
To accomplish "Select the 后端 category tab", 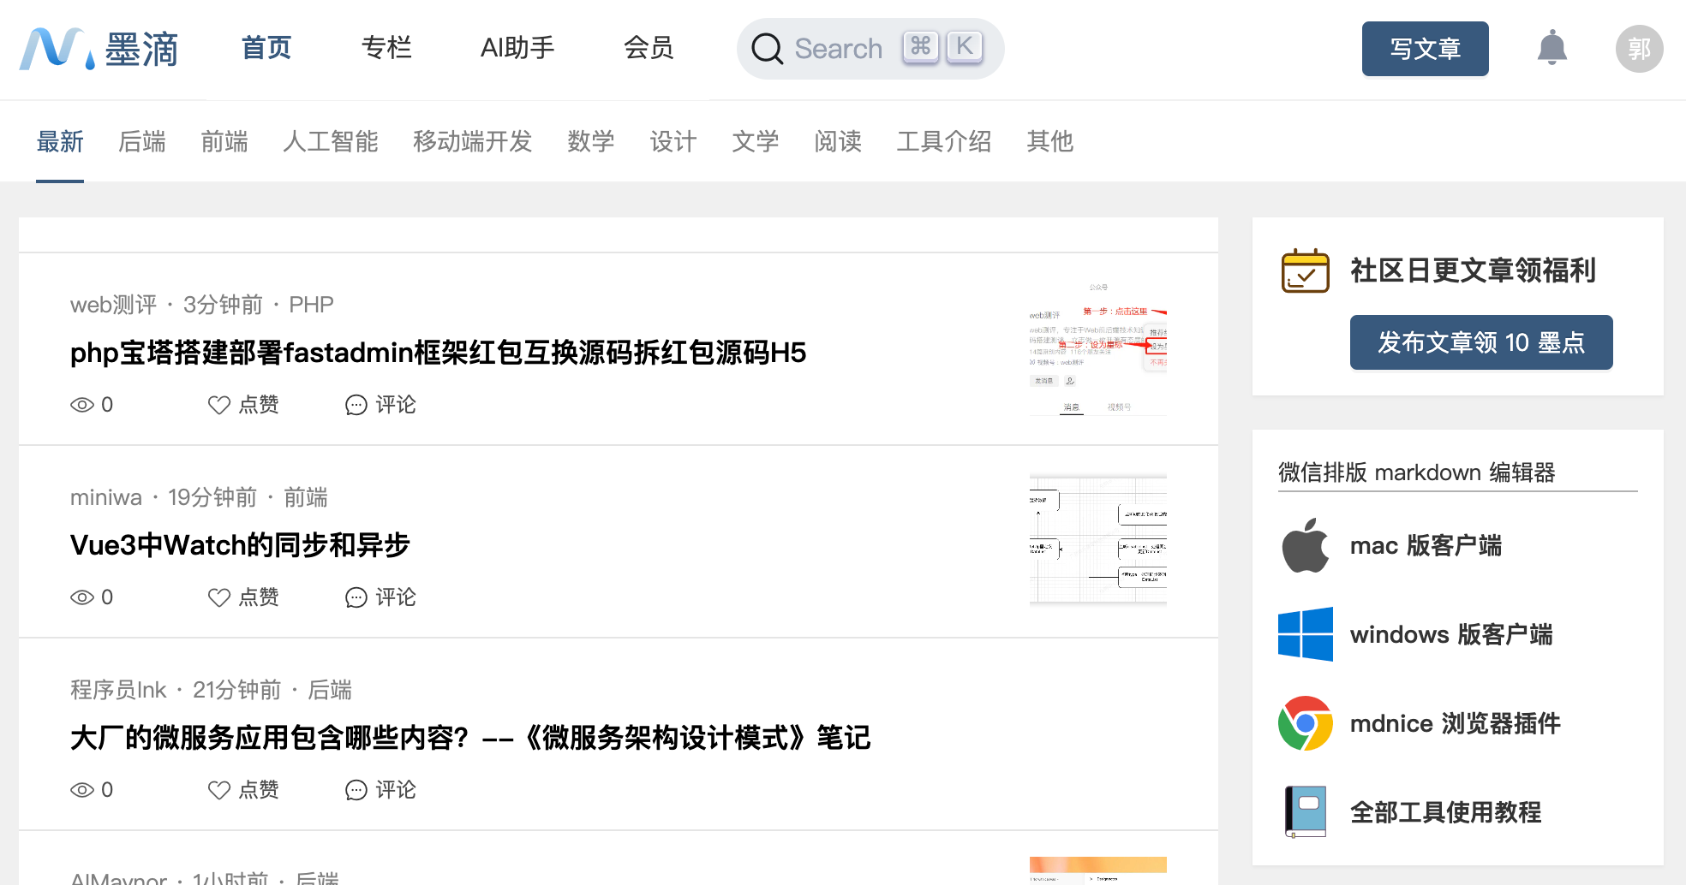I will (142, 141).
